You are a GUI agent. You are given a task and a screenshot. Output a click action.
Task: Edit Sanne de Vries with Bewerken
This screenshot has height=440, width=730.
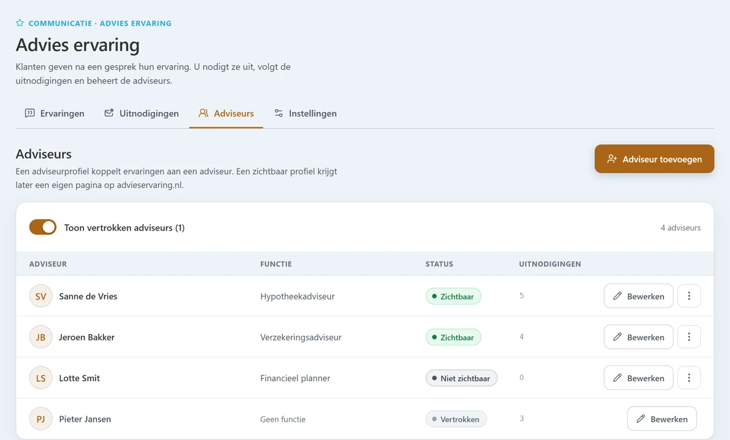click(638, 296)
